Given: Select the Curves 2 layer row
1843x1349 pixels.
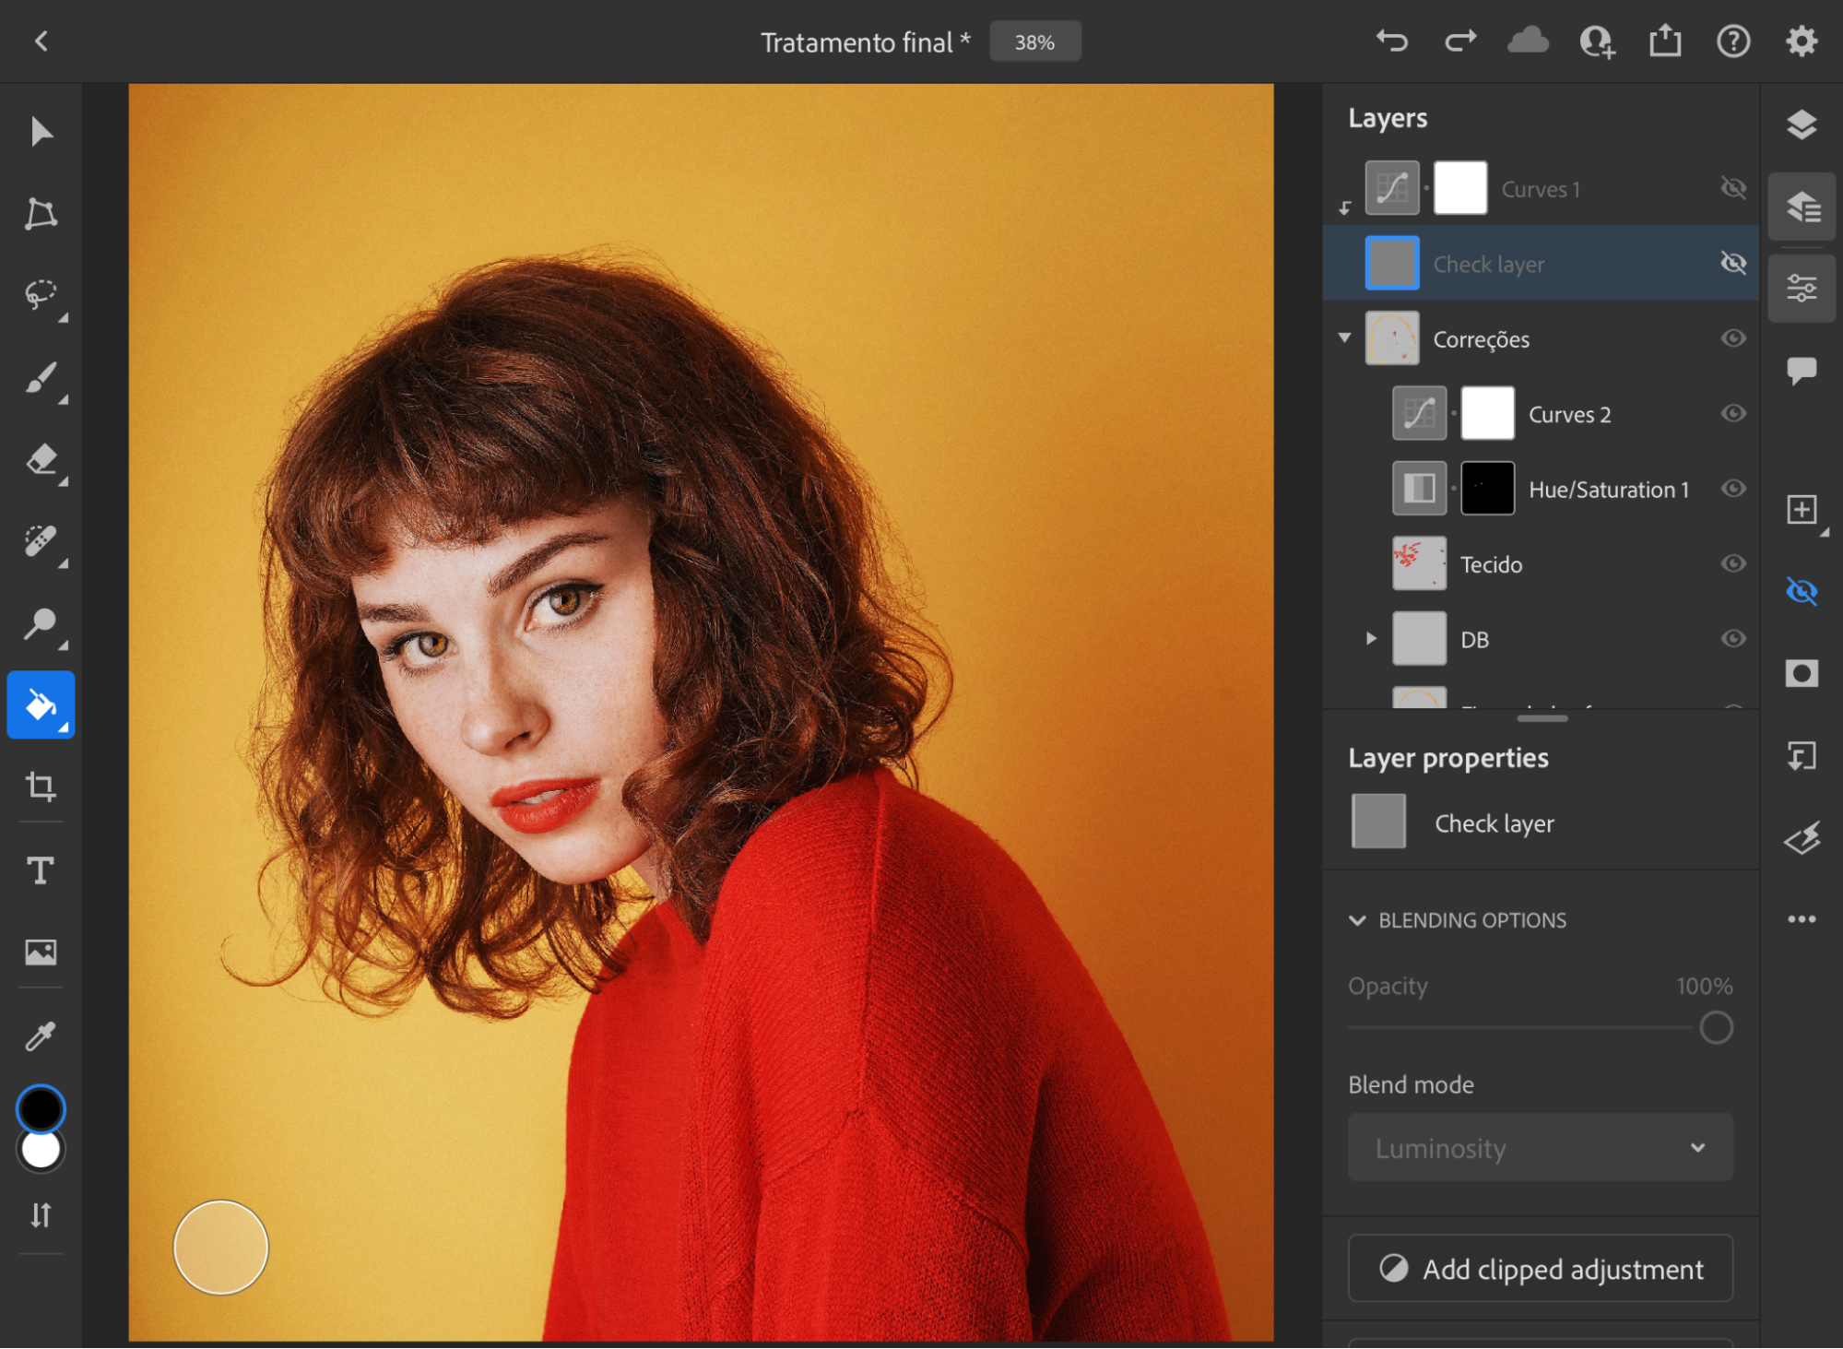Looking at the screenshot, I should click(x=1541, y=414).
